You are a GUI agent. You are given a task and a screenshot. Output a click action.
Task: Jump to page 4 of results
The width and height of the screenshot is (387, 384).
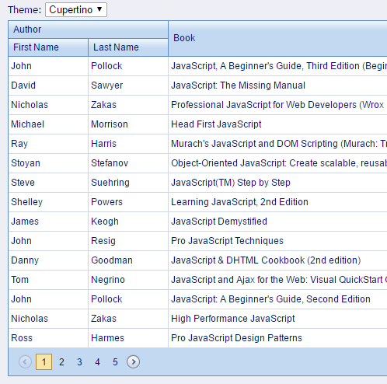coord(97,361)
